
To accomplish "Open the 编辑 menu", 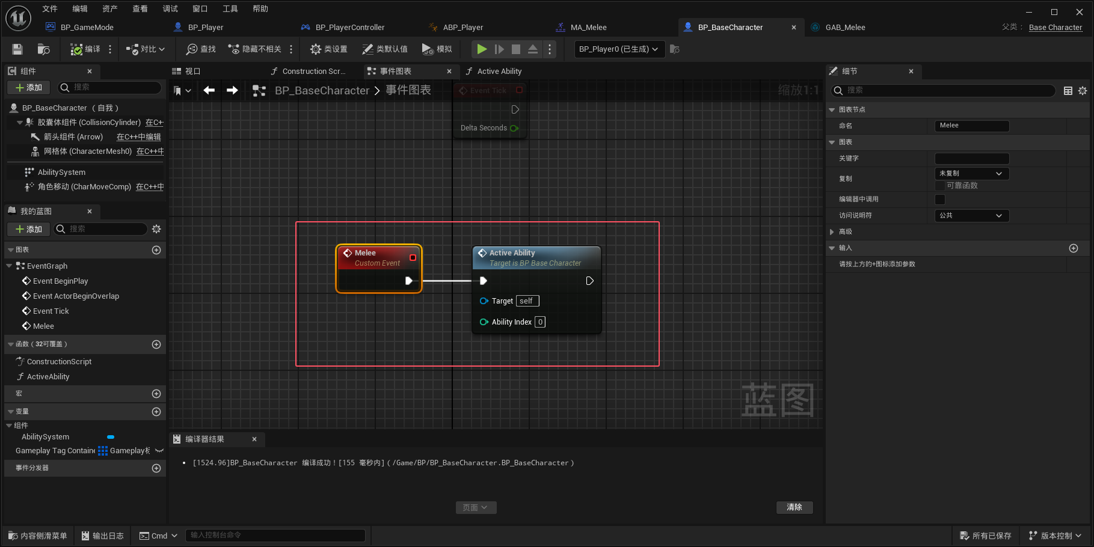I will [80, 8].
